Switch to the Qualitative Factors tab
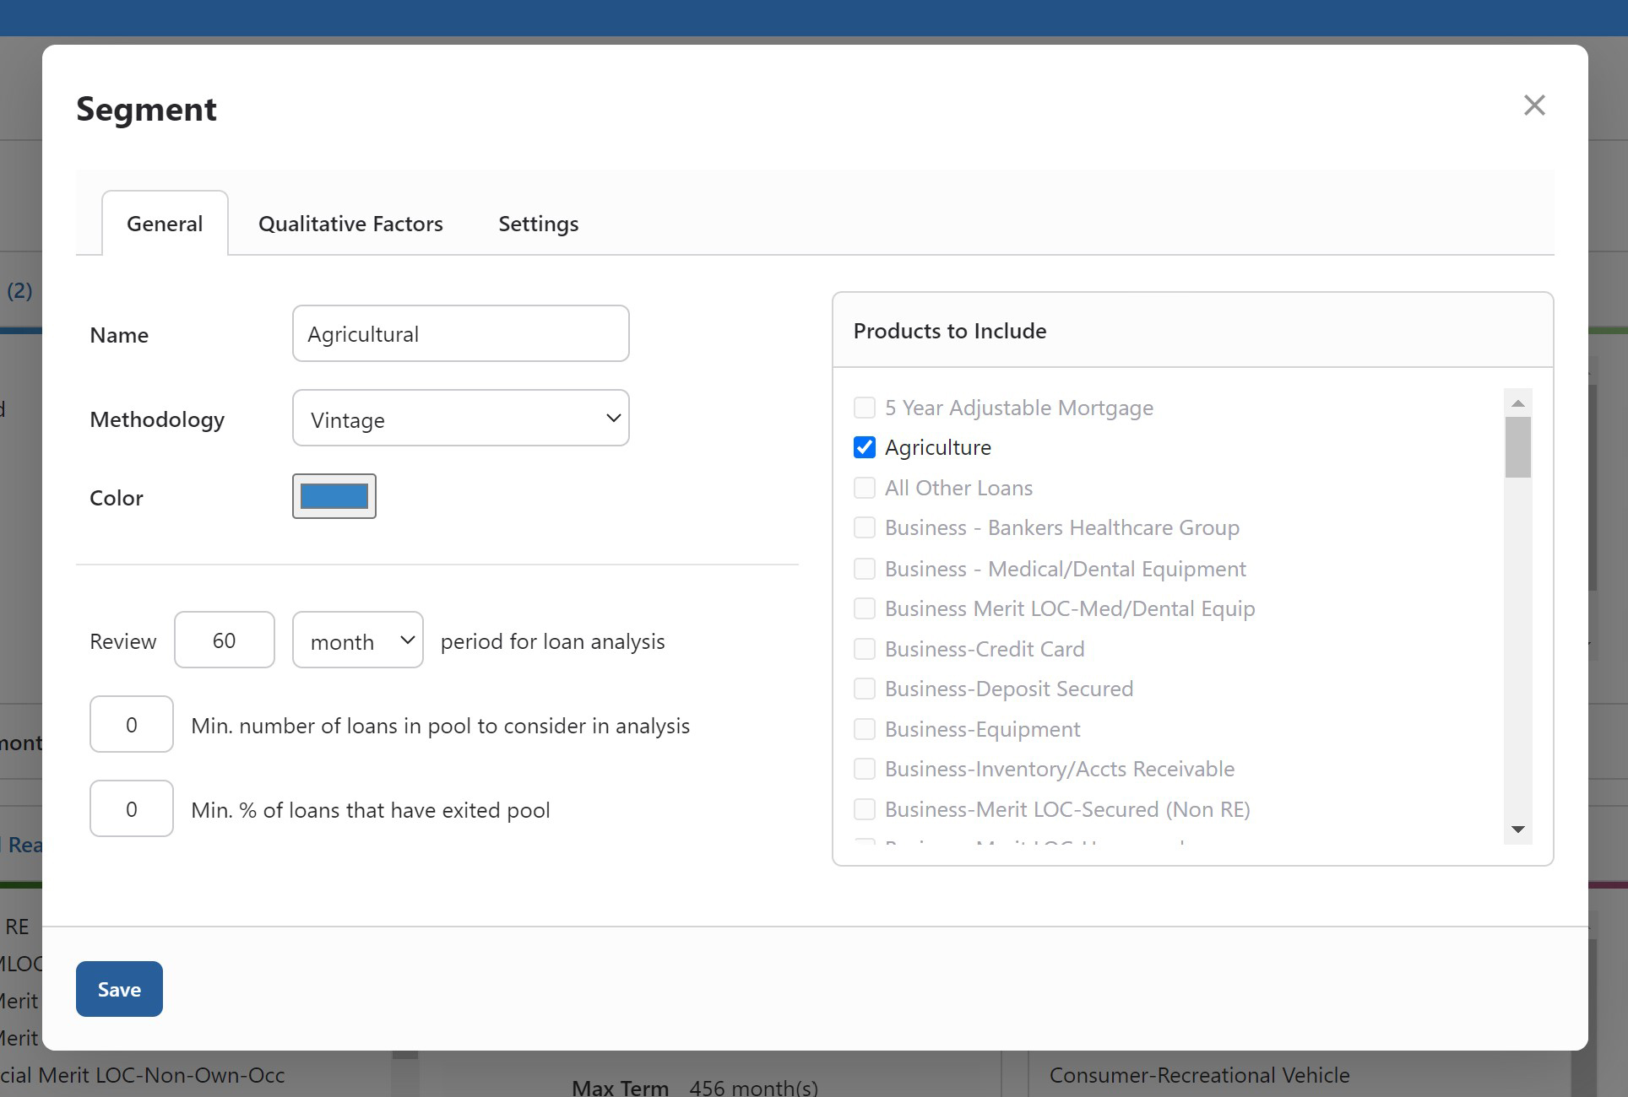The image size is (1628, 1097). tap(350, 224)
